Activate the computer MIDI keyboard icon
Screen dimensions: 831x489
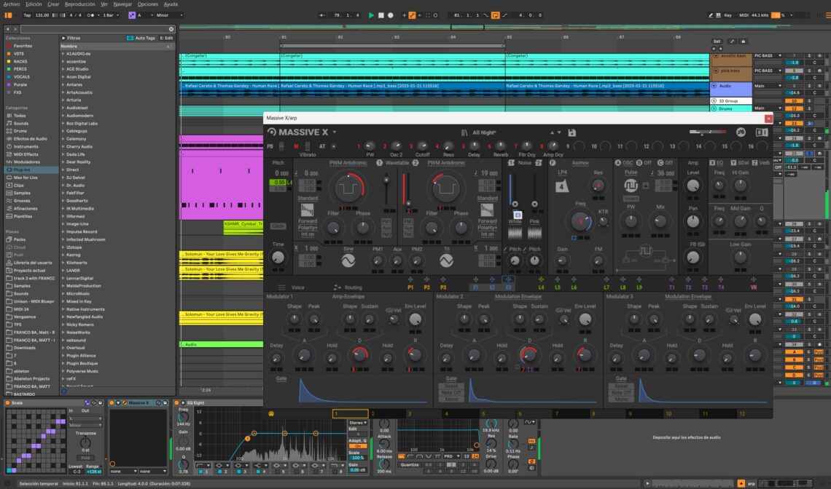click(x=718, y=15)
